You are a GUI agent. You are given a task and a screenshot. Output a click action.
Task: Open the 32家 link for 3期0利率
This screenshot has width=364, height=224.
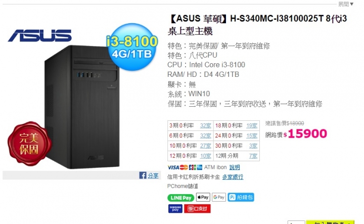[x=205, y=125]
